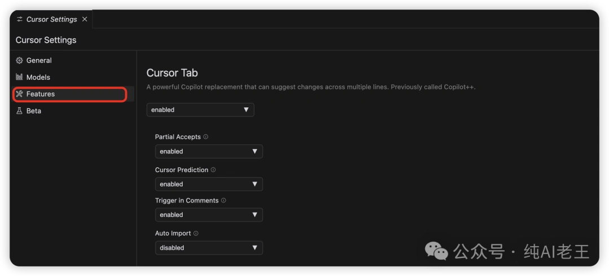Click info icon next to Auto Import
609x276 pixels.
[x=196, y=233]
